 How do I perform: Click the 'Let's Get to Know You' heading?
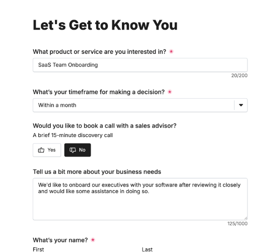(x=105, y=25)
